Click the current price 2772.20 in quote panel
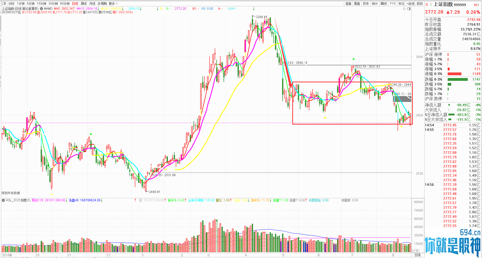The width and height of the screenshot is (482, 258). coord(434,12)
